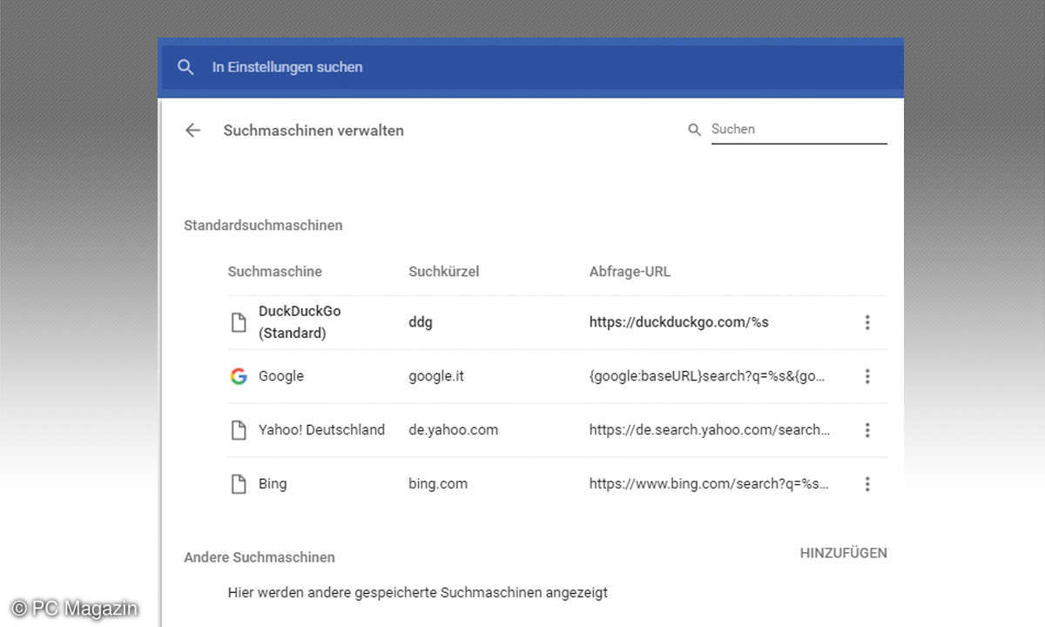Open the three-dot menu for Google
This screenshot has height=627, width=1045.
click(866, 376)
